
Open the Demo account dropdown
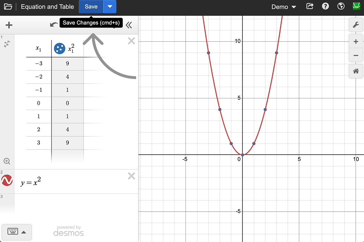(x=284, y=7)
